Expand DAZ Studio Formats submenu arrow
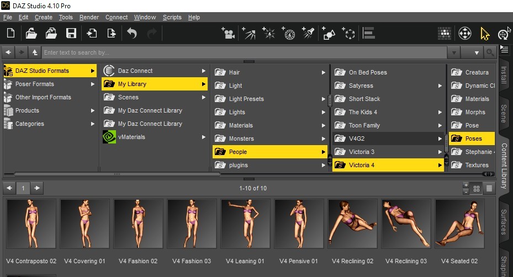The image size is (513, 277). [93, 71]
